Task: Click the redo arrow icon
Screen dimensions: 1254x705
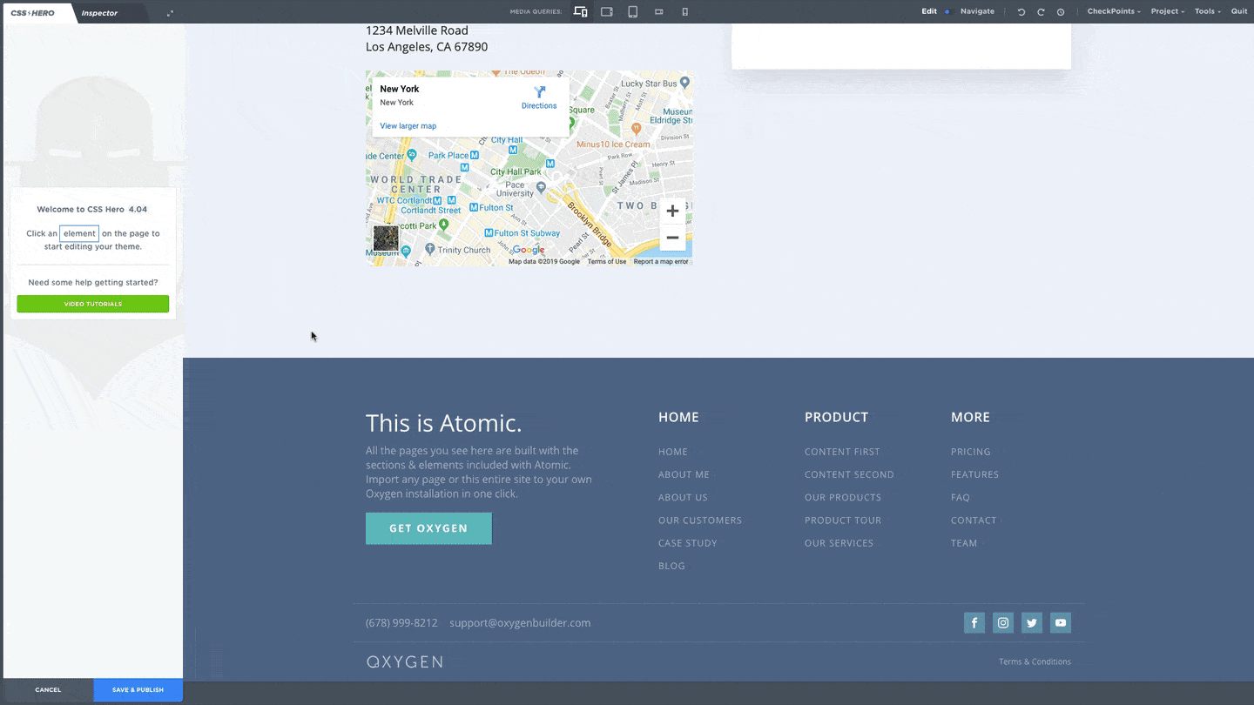Action: click(1041, 12)
